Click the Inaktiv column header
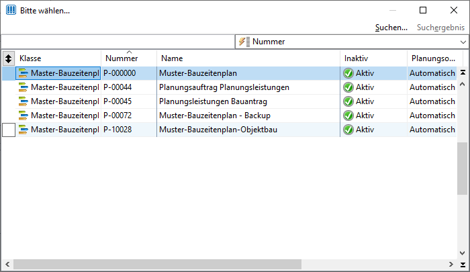This screenshot has height=272, width=470. click(373, 58)
